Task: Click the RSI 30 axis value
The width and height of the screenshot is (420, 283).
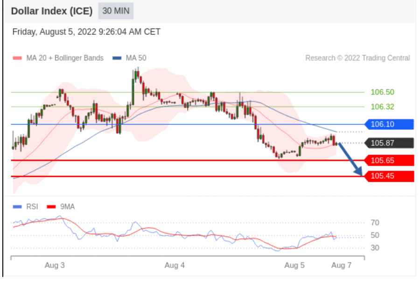Action: pos(375,248)
